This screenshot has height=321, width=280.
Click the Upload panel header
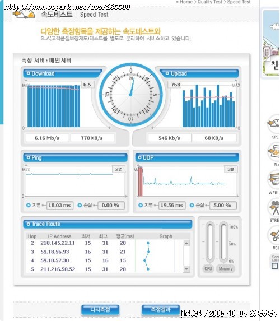coord(199,73)
